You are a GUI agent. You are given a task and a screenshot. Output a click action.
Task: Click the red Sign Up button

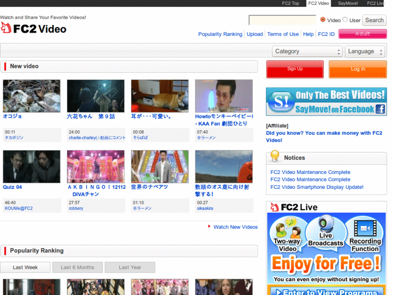click(295, 69)
